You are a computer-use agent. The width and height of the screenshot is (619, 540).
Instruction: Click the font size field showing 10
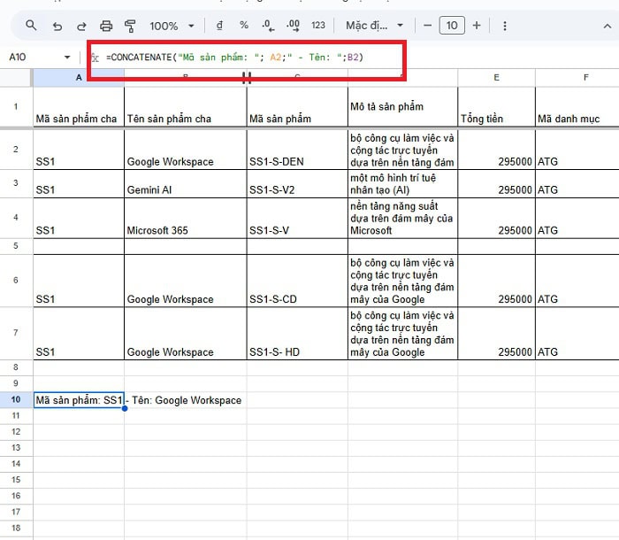coord(452,26)
